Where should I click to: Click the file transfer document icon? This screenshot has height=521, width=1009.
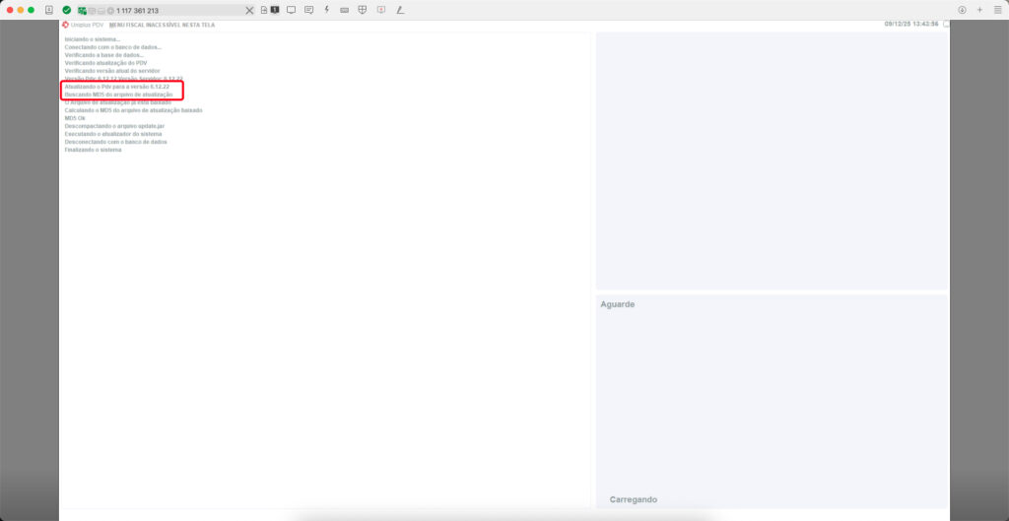click(x=264, y=10)
